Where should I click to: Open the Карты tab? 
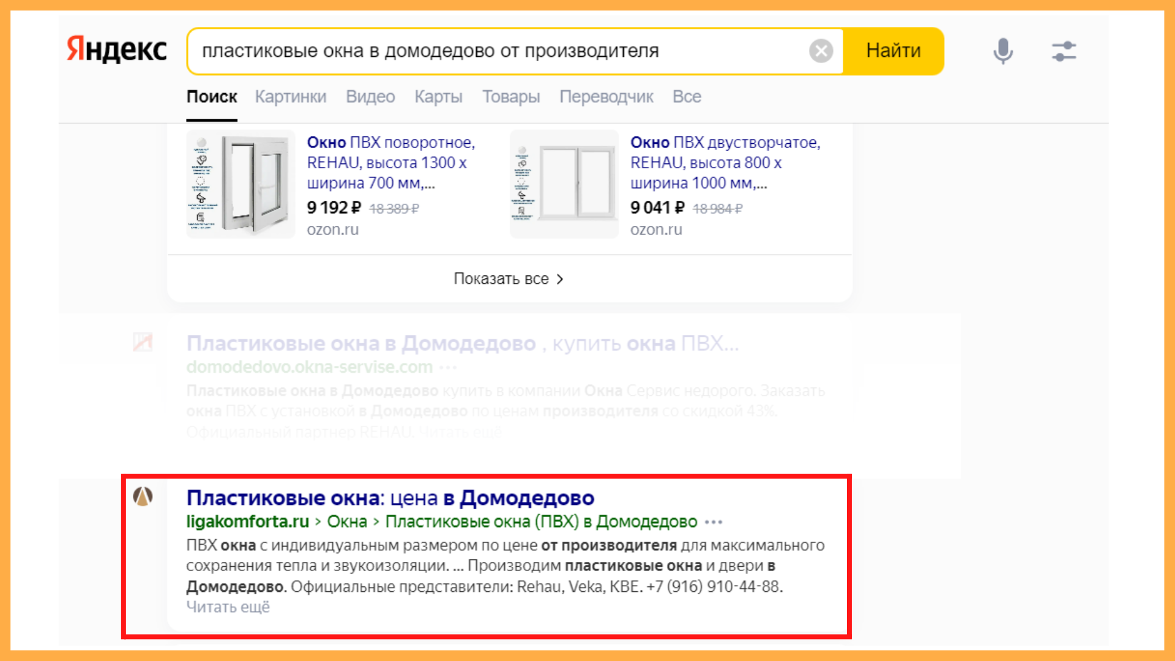pyautogui.click(x=438, y=97)
